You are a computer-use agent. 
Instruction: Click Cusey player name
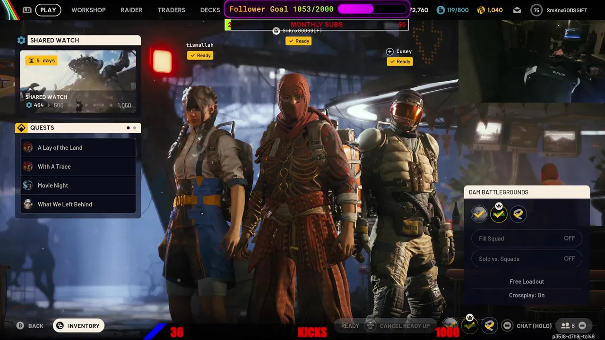(404, 51)
